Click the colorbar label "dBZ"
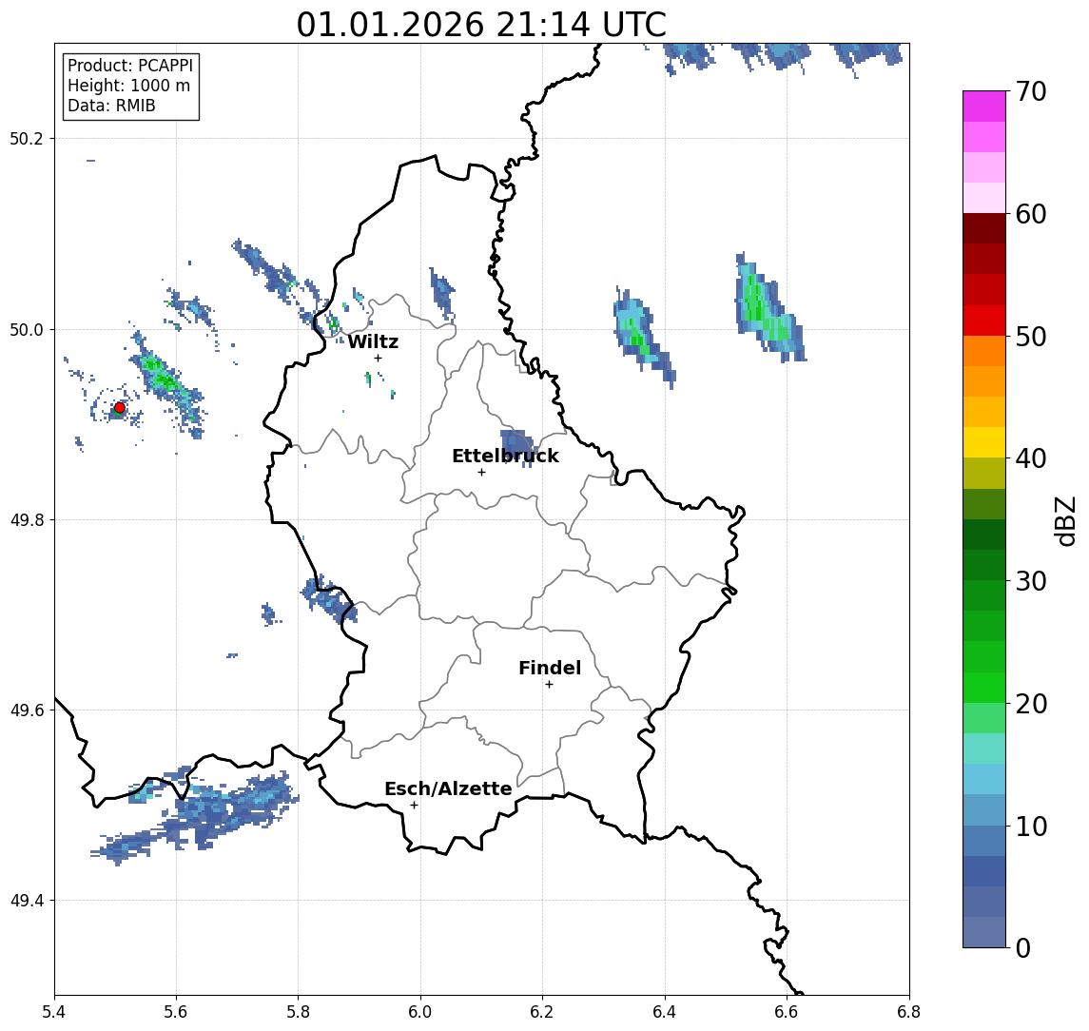1089x1031 pixels. pos(1064,520)
